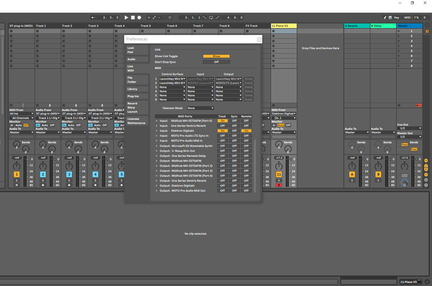Adjust the 11 Piano V2 pan knob
Image resolution: width=432 pixels, height=286 pixels.
point(279,166)
